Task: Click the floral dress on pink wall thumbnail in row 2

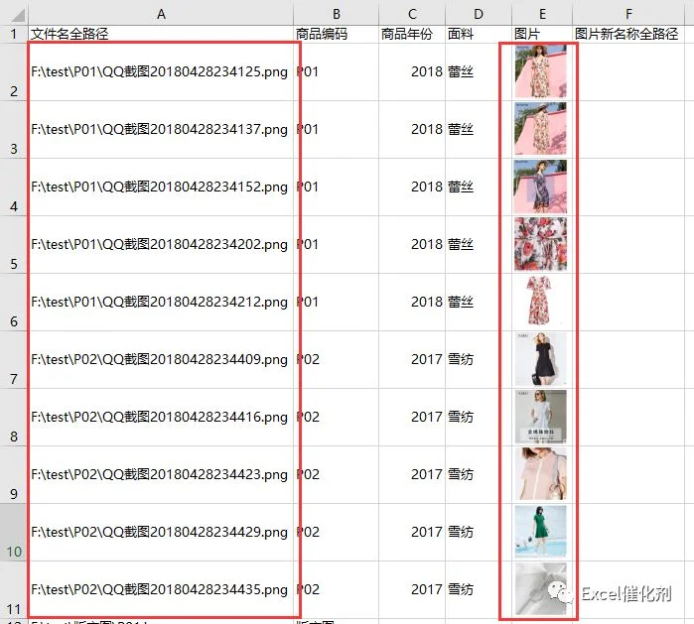Action: 540,71
